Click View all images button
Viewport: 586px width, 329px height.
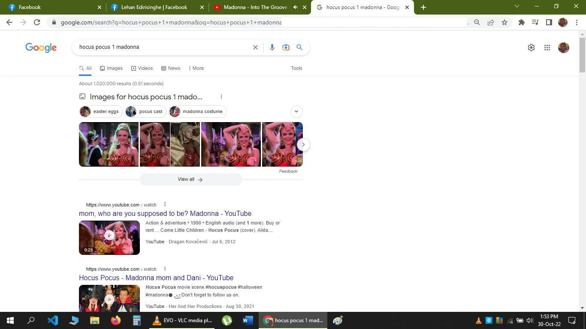pos(190,179)
